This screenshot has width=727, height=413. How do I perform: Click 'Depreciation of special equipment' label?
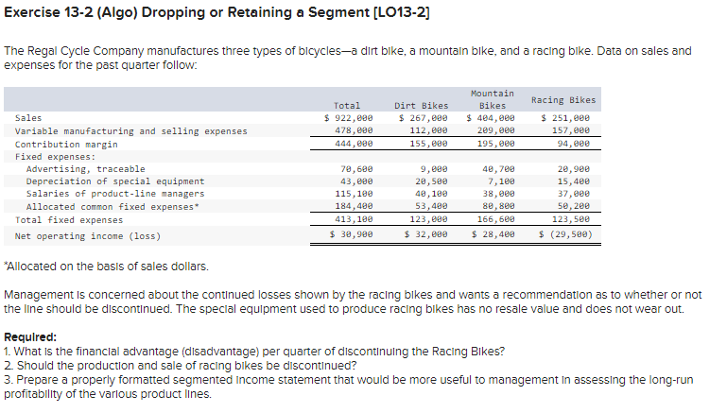115,181
